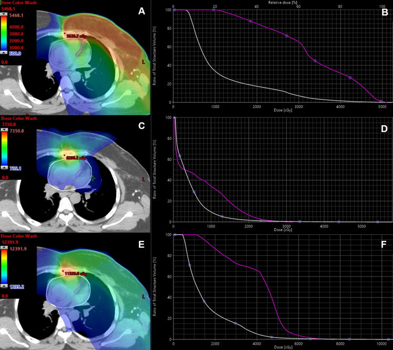This screenshot has width=393, height=350.
Task: Select the 7350.8 value beside the panel C scale
Action: [17, 131]
